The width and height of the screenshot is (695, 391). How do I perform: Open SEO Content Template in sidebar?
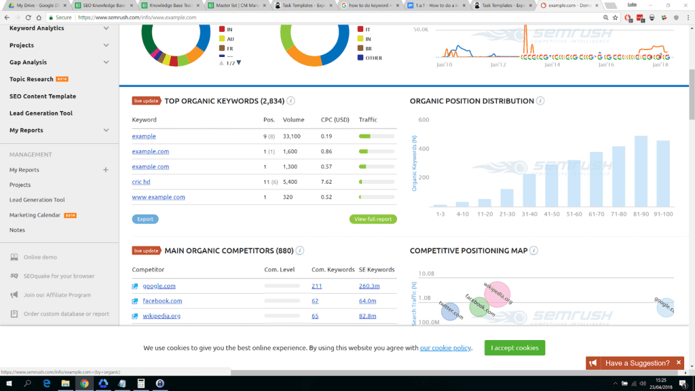(x=43, y=96)
